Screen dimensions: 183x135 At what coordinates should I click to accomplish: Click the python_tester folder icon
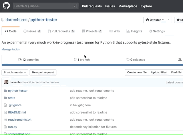pos(5,91)
